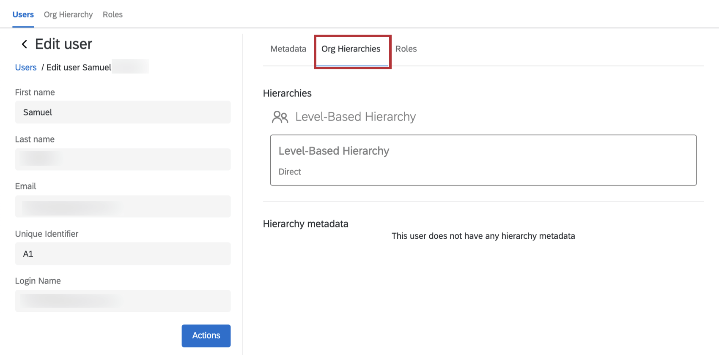Click the people icon beside Level-Based Hierarchy
Screen dimensions: 719x355
[280, 117]
